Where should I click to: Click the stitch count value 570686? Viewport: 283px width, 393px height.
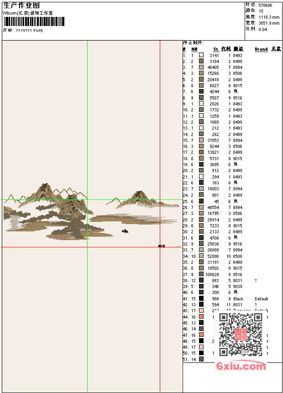[266, 5]
